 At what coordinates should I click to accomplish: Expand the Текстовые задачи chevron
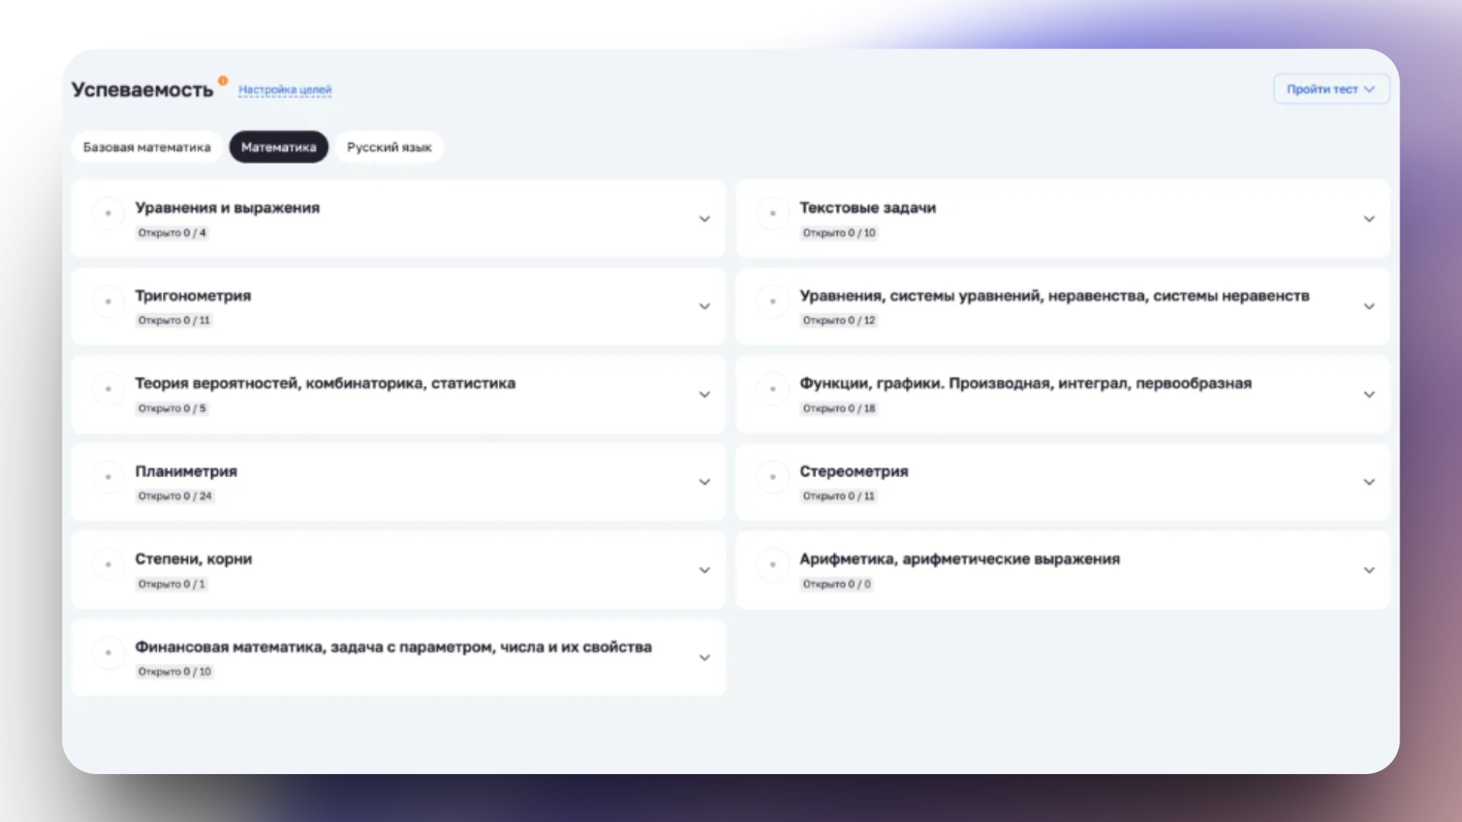[x=1369, y=219]
